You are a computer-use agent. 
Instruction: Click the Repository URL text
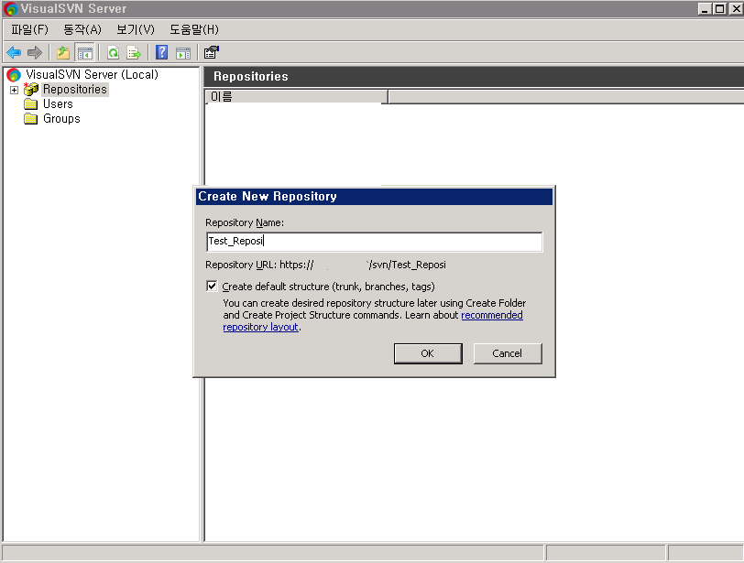pos(325,265)
